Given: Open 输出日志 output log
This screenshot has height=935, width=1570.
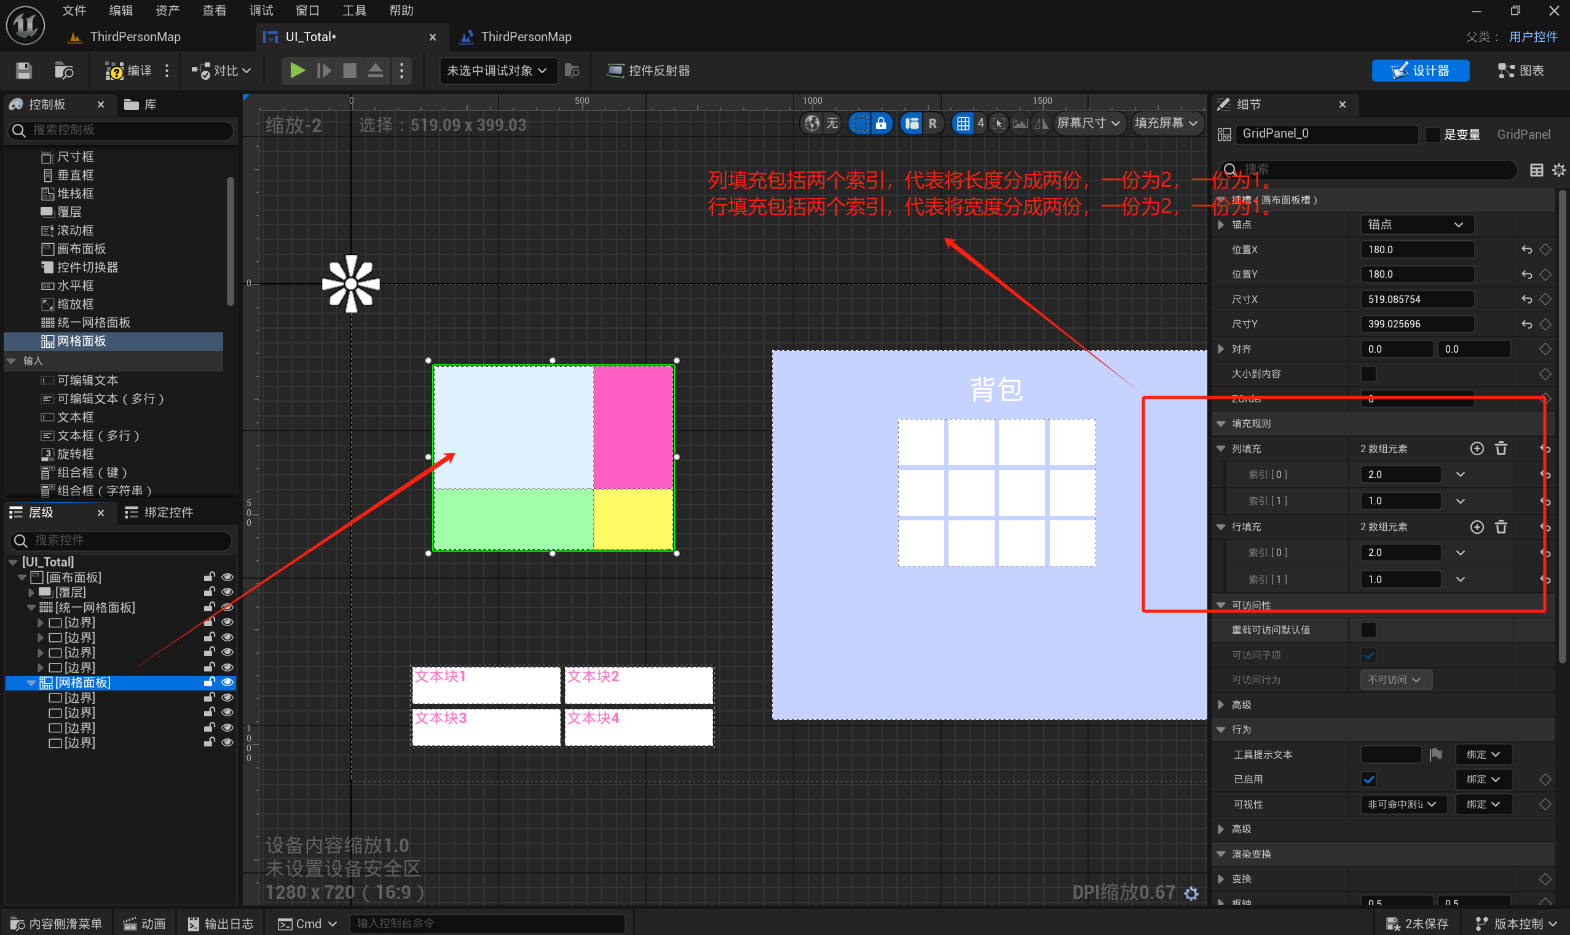Looking at the screenshot, I should [x=221, y=924].
